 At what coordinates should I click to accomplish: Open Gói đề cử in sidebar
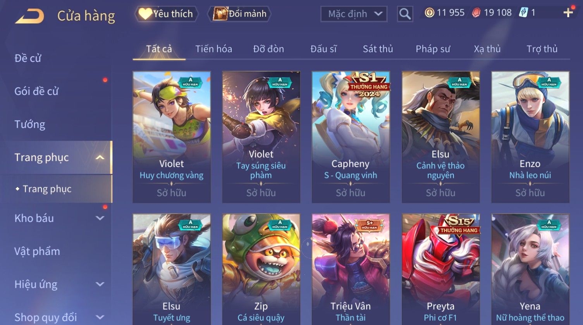(x=36, y=91)
